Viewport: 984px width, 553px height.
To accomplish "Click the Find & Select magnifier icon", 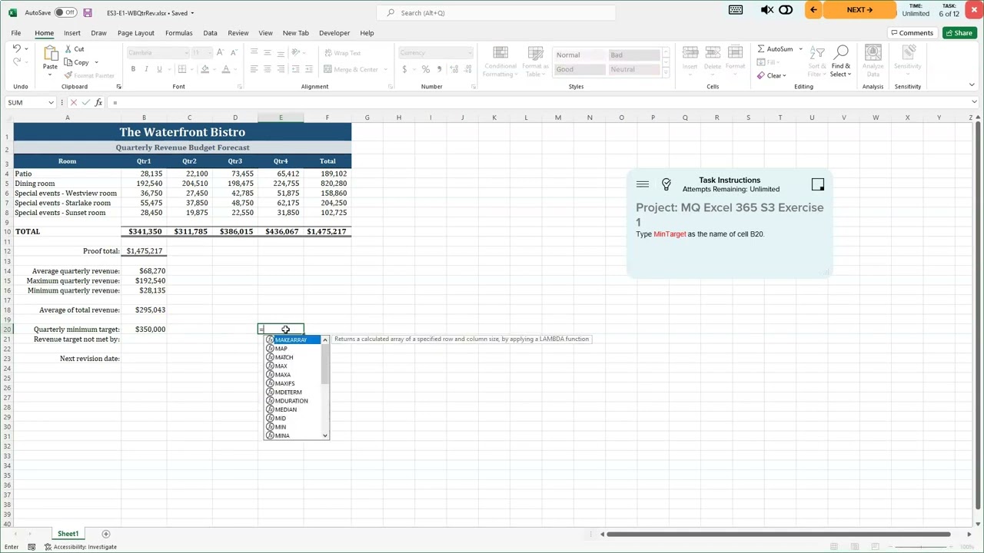I will click(841, 53).
